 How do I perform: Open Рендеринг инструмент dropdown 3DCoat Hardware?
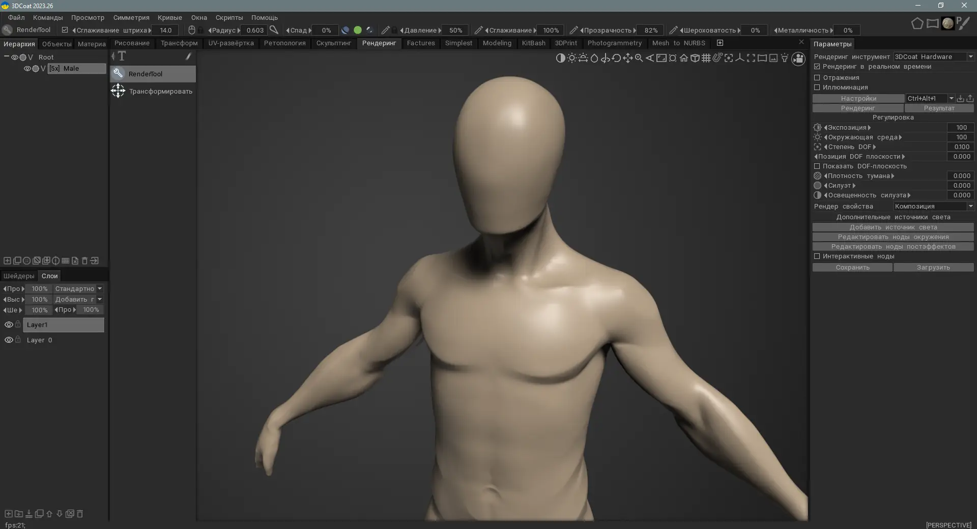[x=934, y=57]
